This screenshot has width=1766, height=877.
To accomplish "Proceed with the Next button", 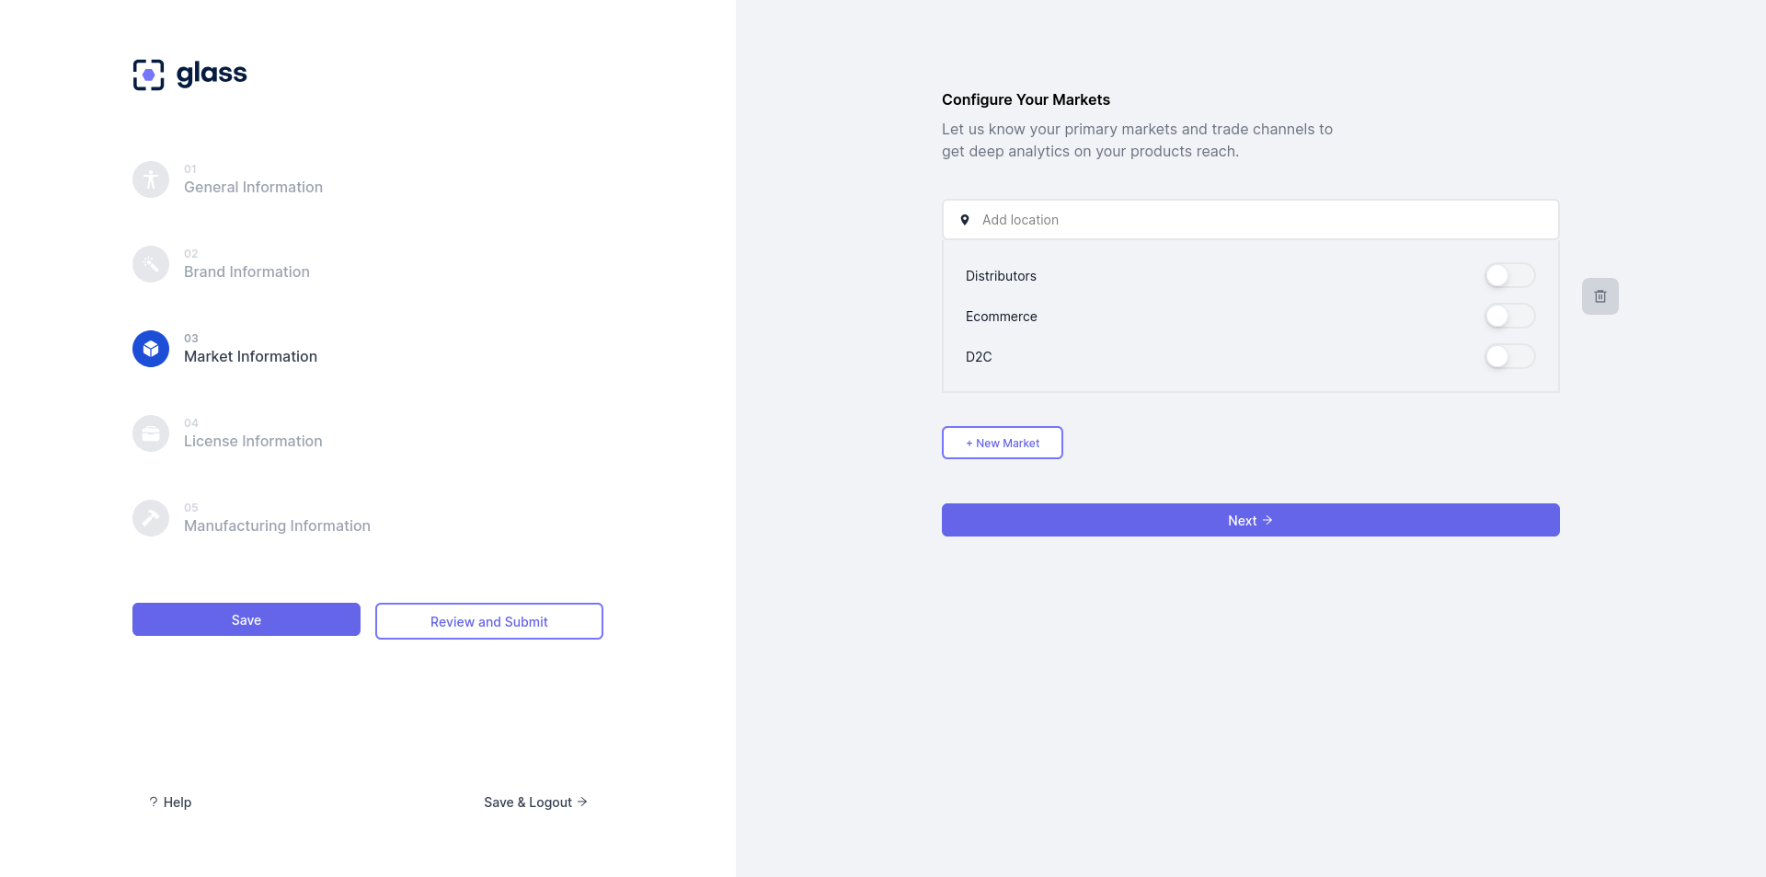I will coord(1250,520).
